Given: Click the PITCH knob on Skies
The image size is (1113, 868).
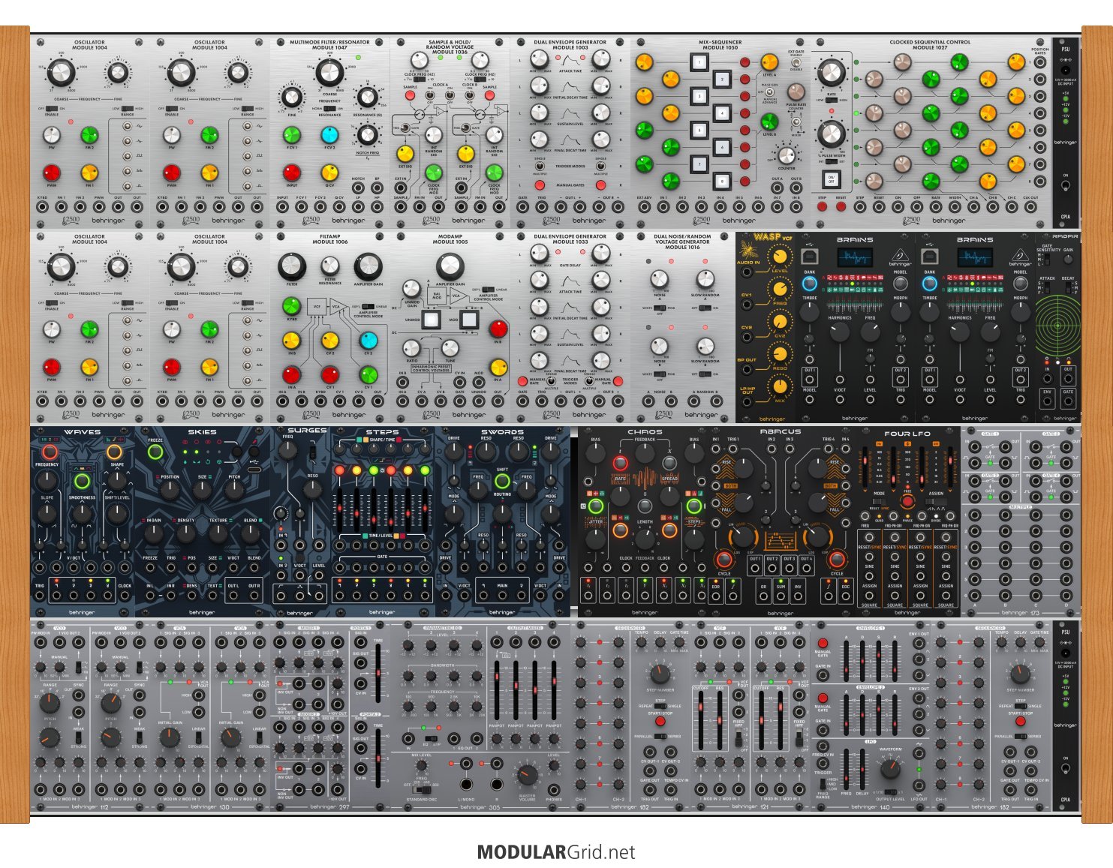Looking at the screenshot, I should (x=235, y=490).
